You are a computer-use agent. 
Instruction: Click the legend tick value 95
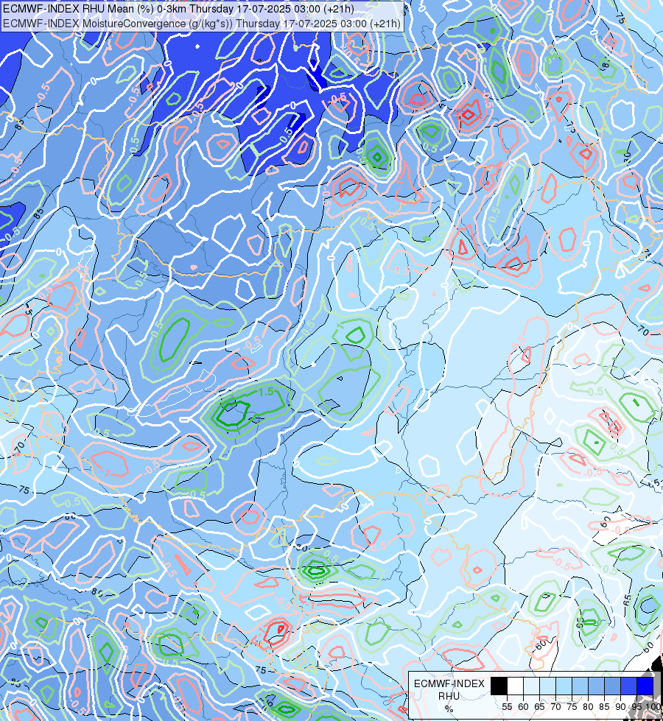(636, 707)
